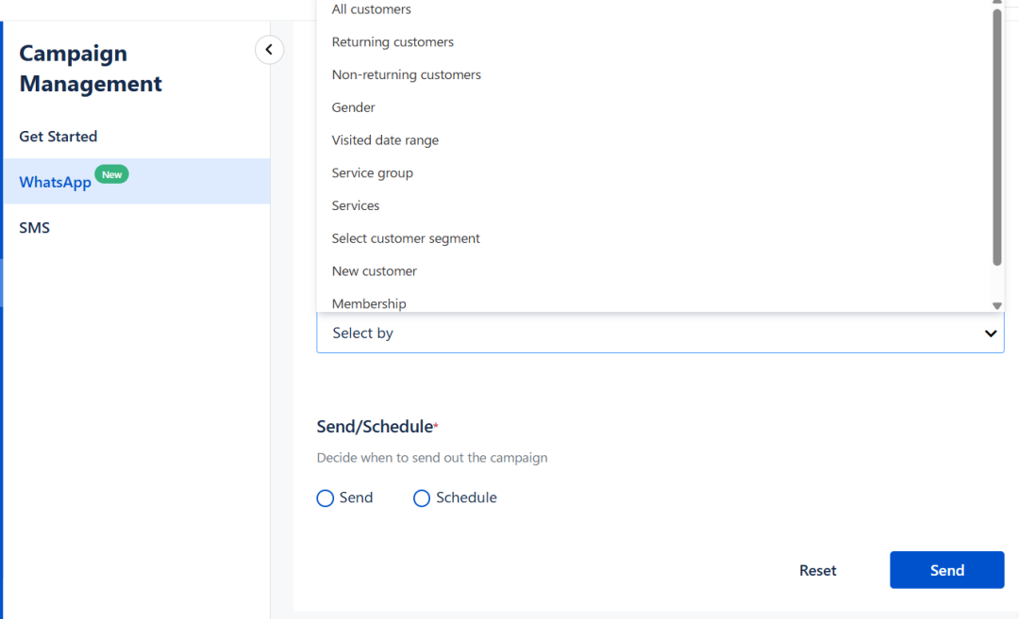Click the New badge beside WhatsApp
Viewport: 1019px width, 619px height.
pos(111,174)
